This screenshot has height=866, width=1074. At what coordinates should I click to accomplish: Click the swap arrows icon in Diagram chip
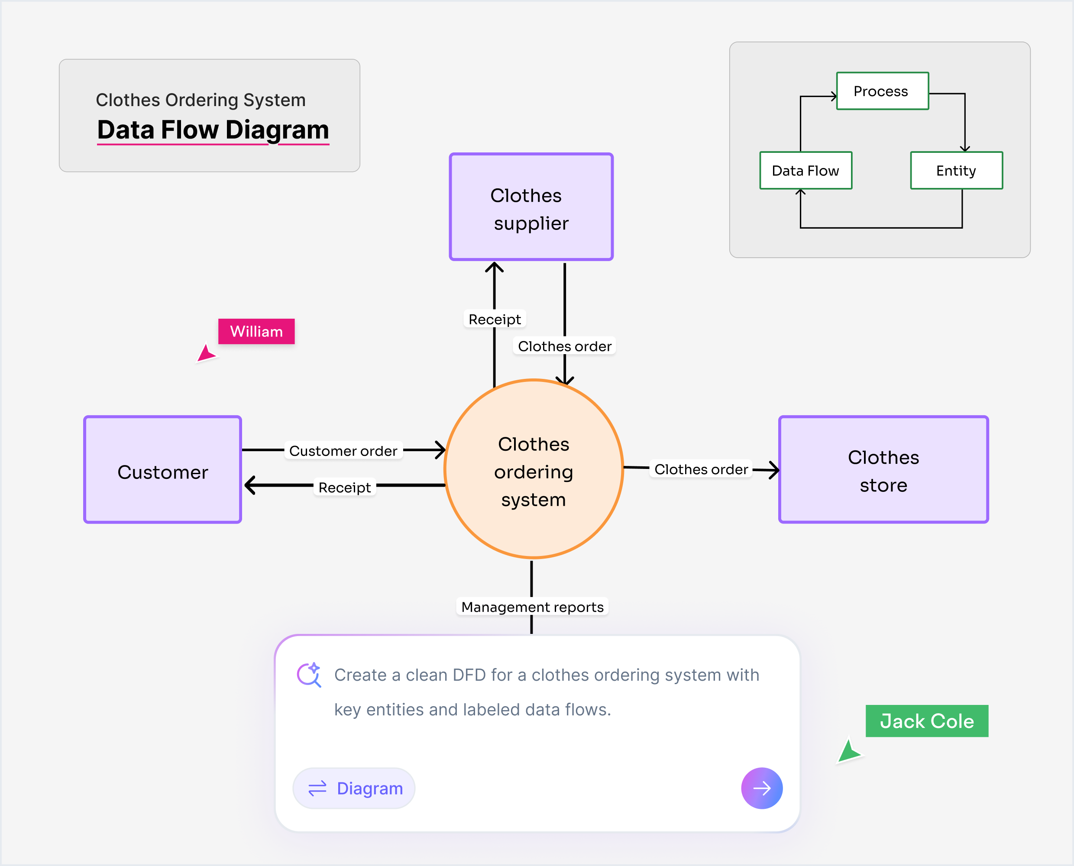[317, 788]
